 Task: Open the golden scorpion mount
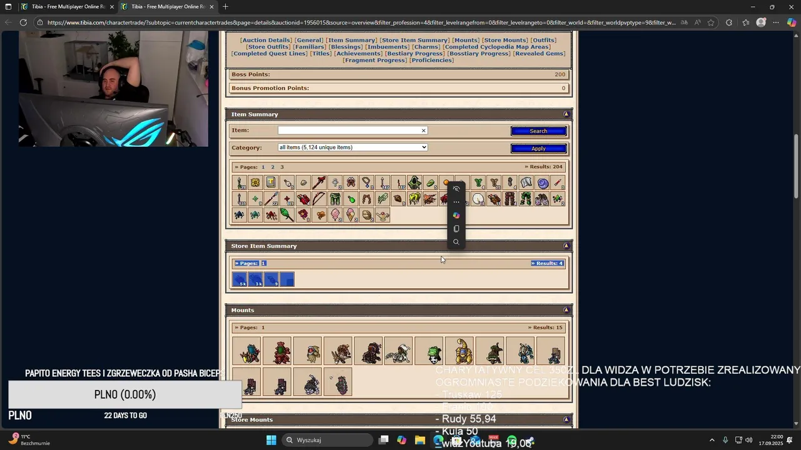tap(461, 351)
